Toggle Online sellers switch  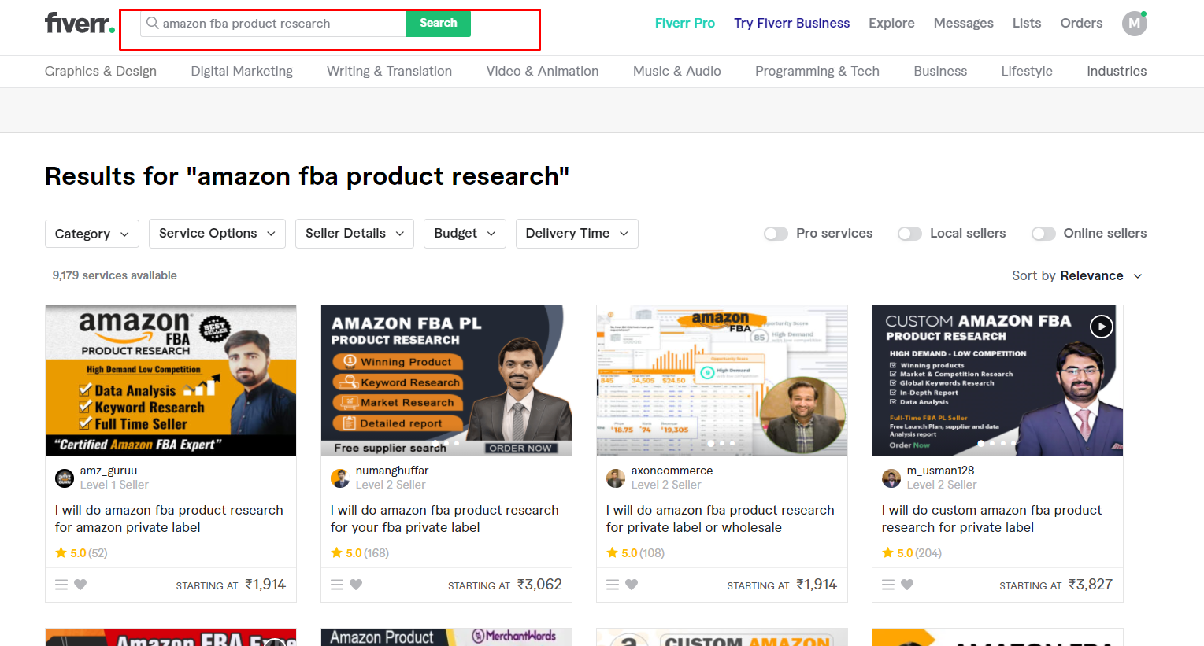click(1043, 234)
